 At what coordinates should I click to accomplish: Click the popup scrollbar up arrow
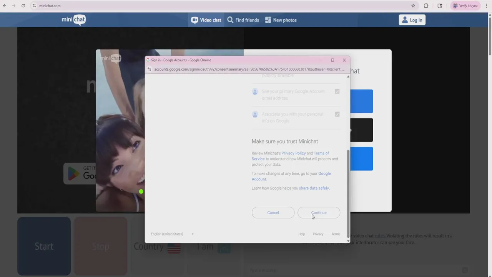[x=348, y=77]
